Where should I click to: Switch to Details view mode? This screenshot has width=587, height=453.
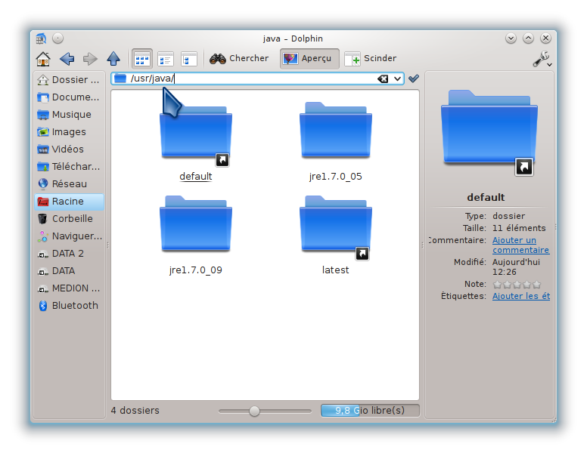pos(188,59)
